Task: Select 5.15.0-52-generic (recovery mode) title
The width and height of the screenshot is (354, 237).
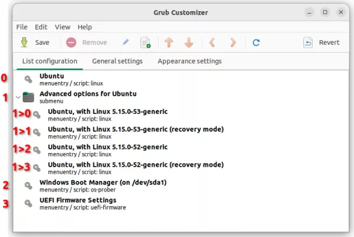Action: (x=136, y=165)
